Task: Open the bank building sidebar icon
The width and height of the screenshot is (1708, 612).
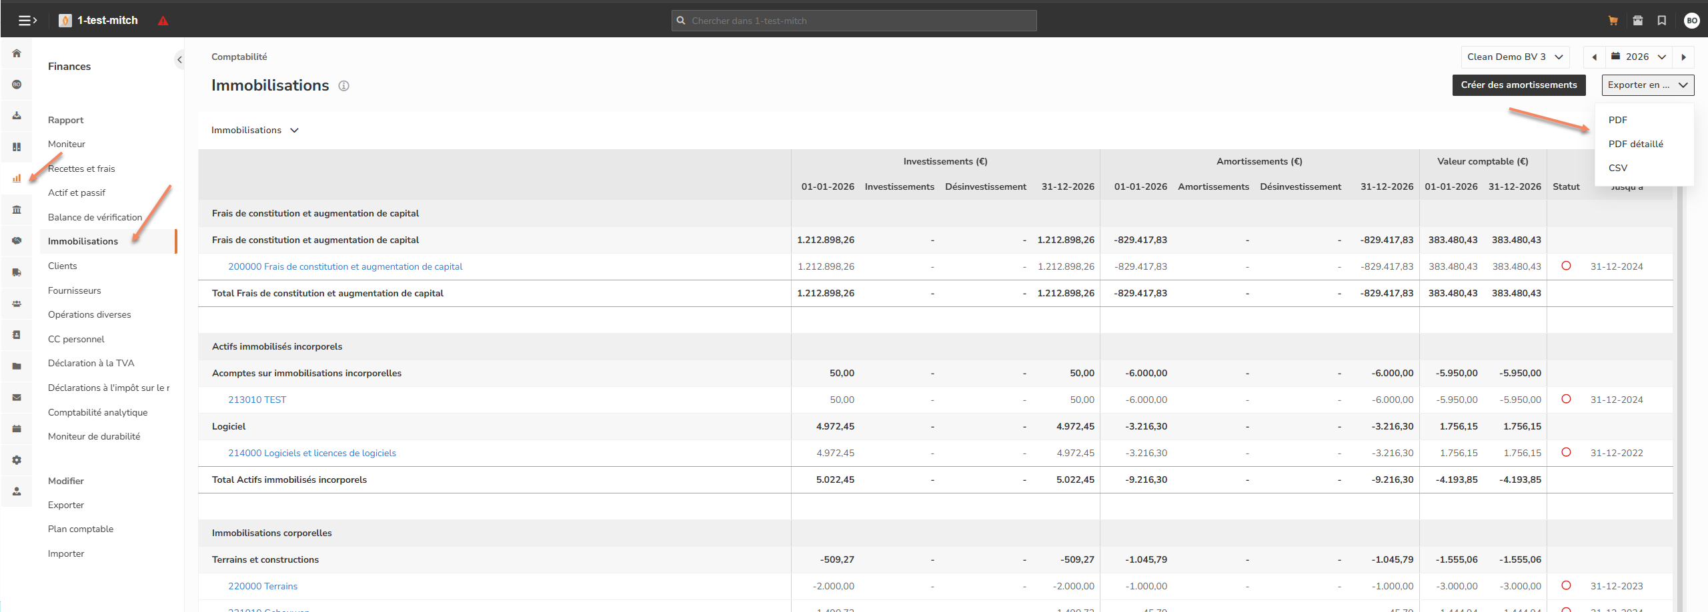Action: click(17, 209)
